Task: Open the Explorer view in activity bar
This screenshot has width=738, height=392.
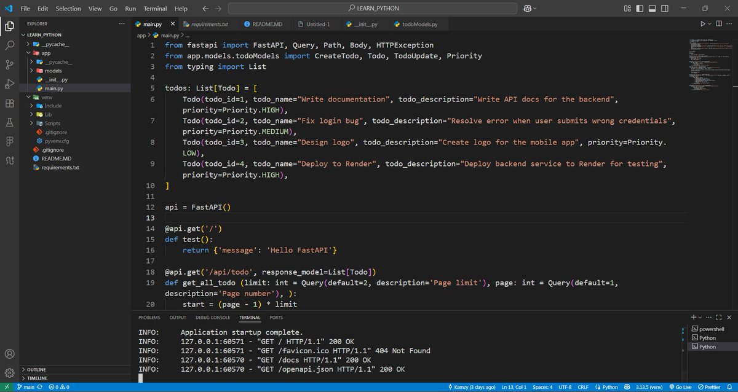Action: (9, 26)
